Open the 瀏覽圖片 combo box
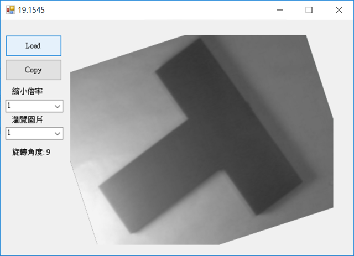The width and height of the screenshot is (354, 256). (34, 133)
